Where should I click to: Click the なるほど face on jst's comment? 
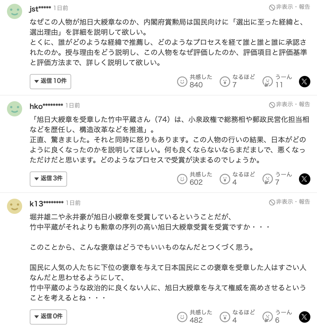click(x=225, y=82)
